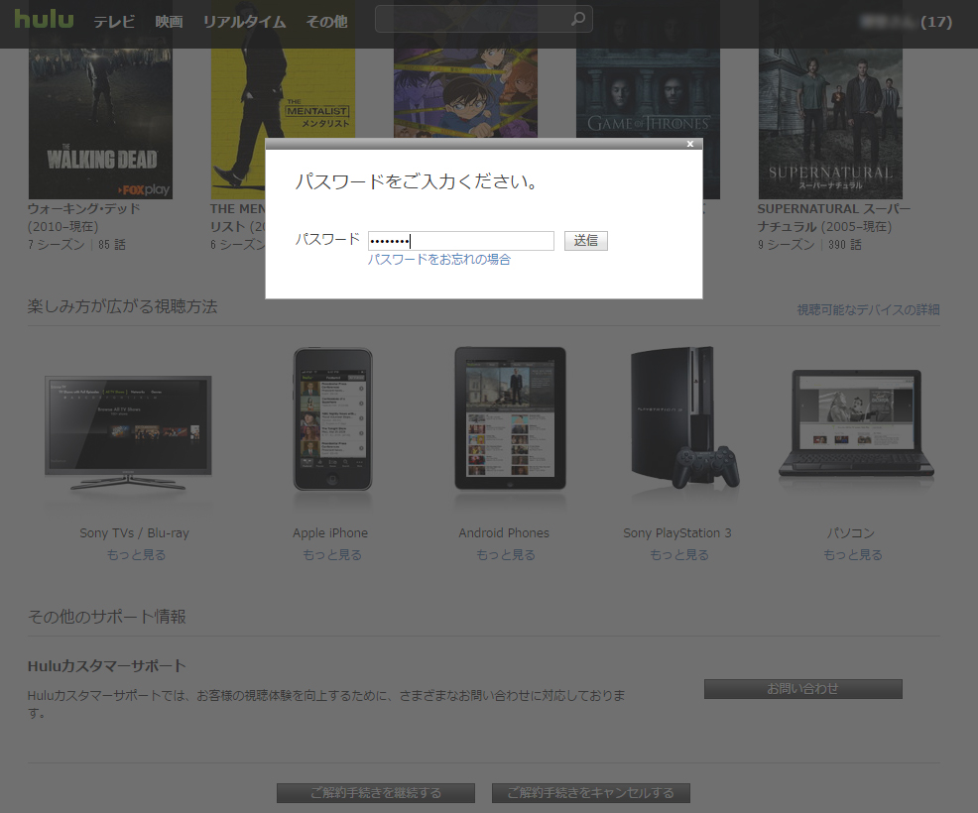Open the 映画 menu

coord(169,22)
